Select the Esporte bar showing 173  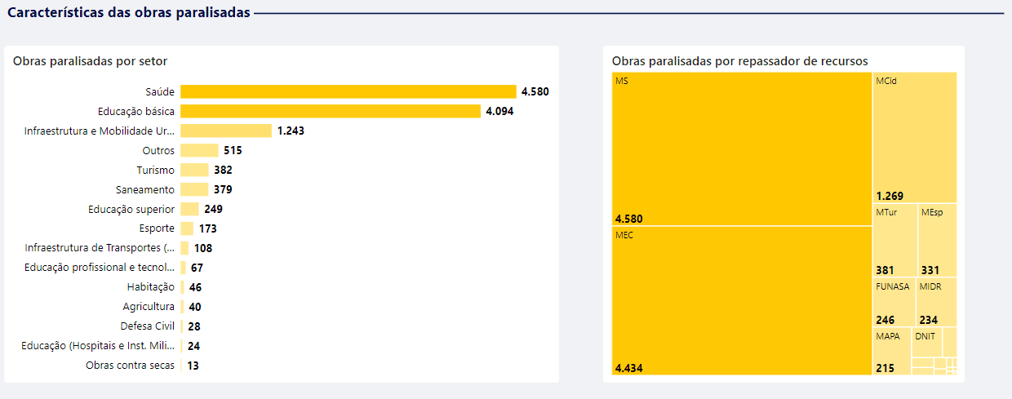click(x=187, y=228)
